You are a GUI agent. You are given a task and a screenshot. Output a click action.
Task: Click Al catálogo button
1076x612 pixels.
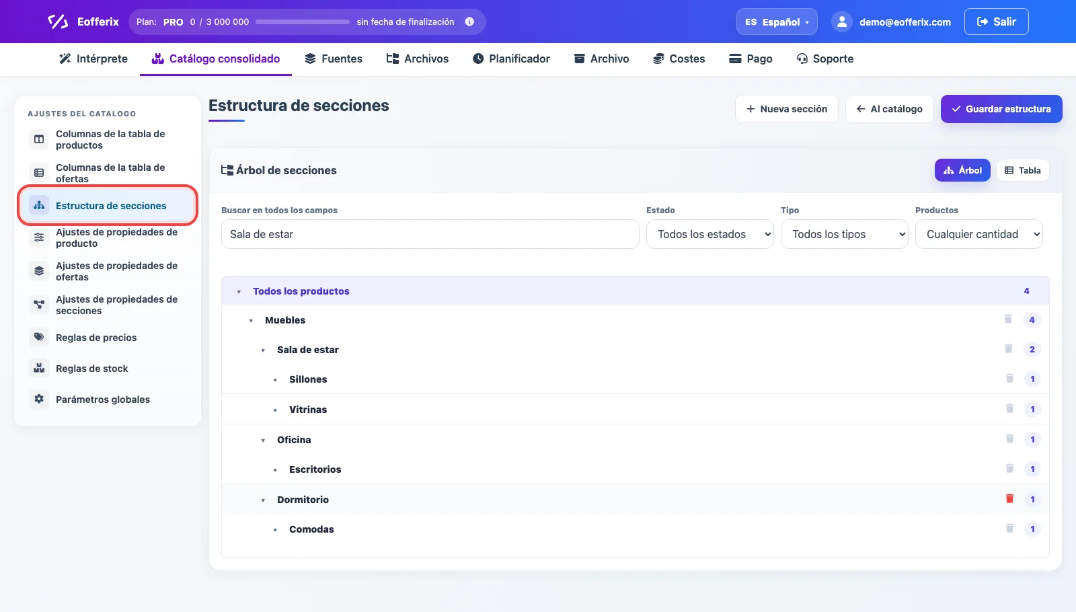(x=889, y=109)
